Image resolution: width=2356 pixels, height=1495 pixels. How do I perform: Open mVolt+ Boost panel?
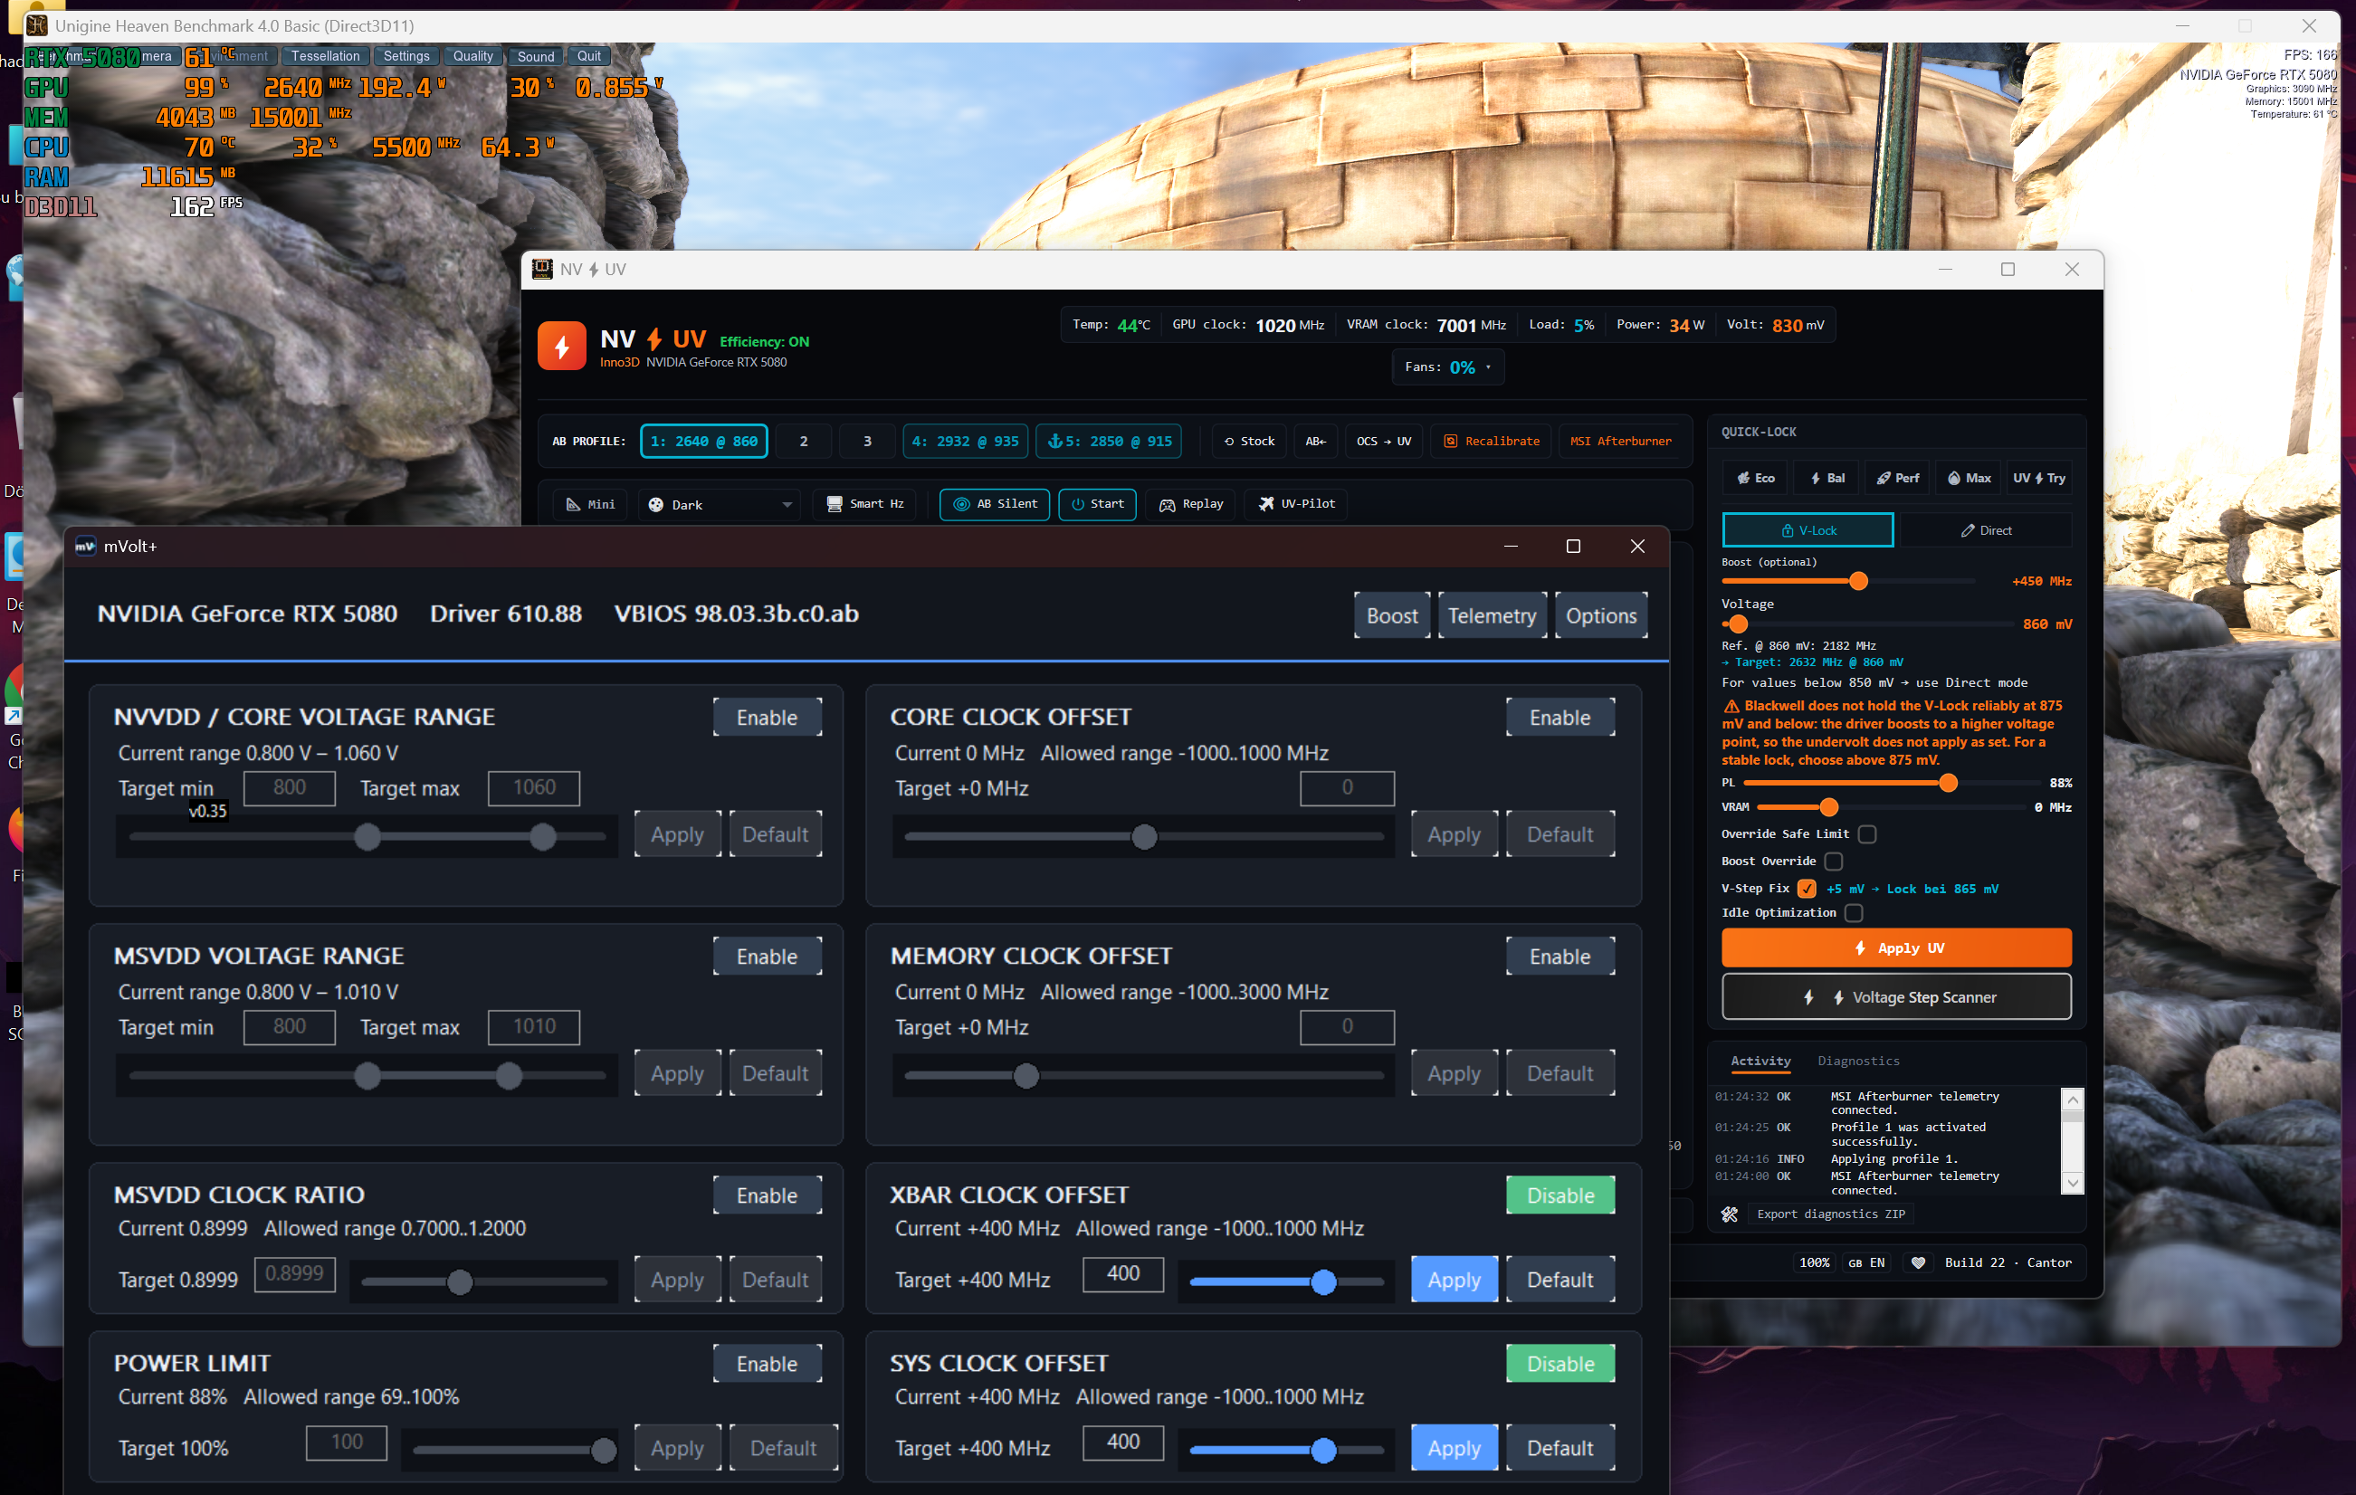click(x=1391, y=615)
